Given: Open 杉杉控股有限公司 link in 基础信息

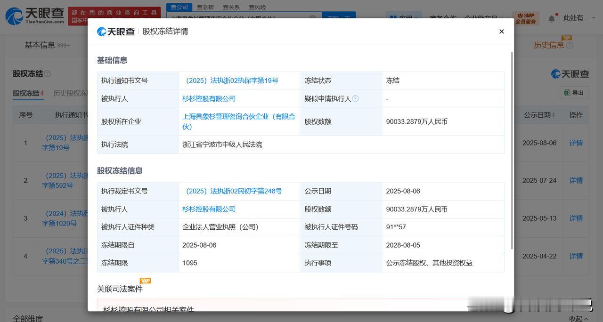Looking at the screenshot, I should point(209,99).
